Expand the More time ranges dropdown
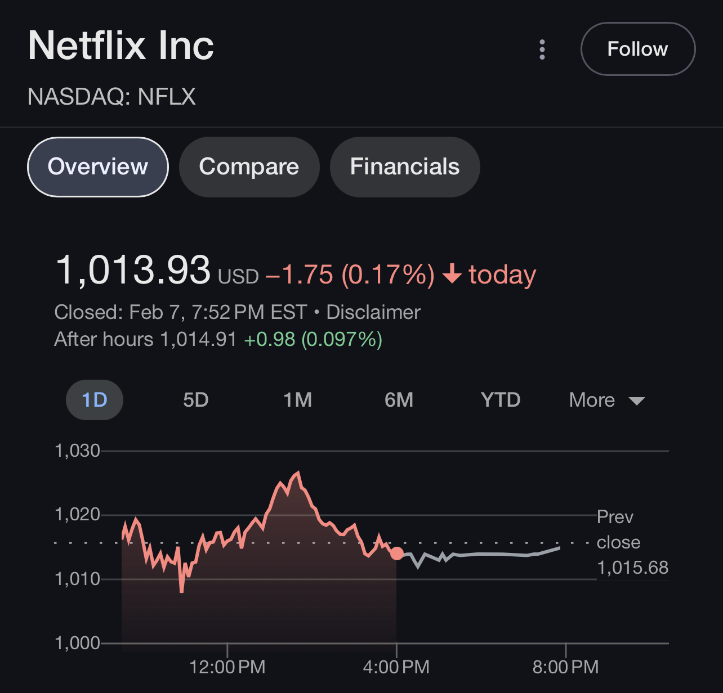This screenshot has width=723, height=693. (606, 400)
